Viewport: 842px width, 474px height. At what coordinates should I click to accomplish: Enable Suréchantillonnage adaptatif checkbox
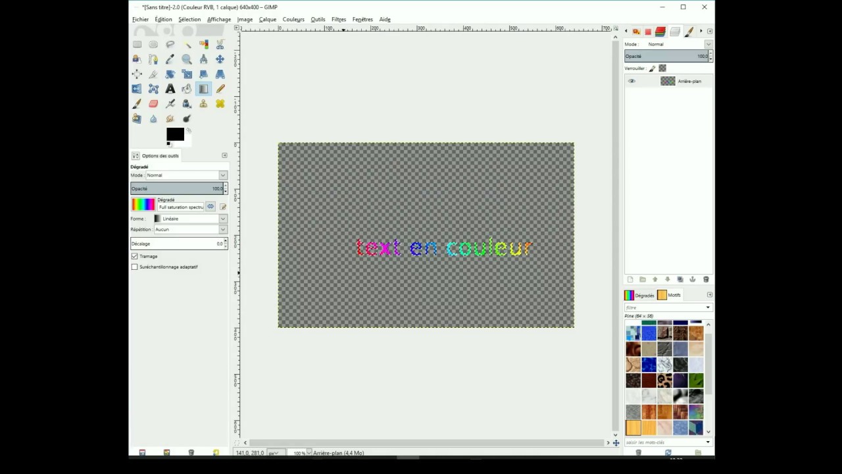tap(135, 267)
